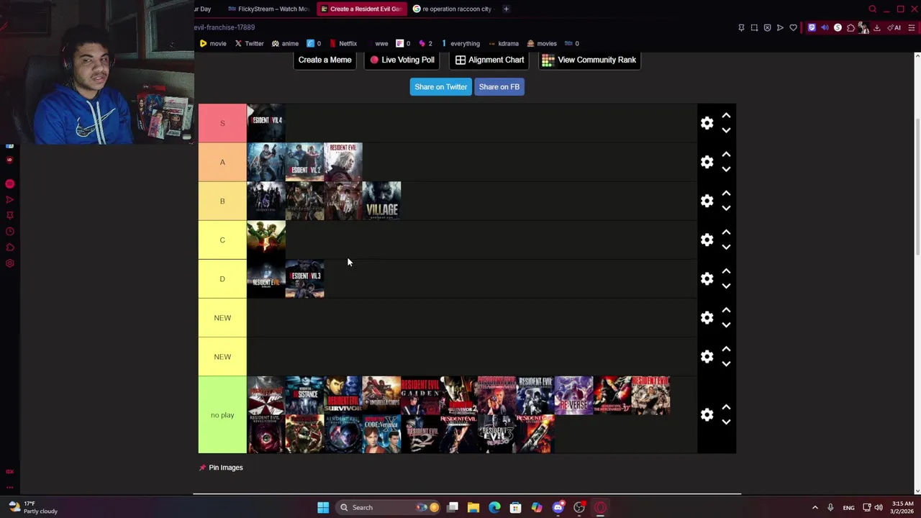Click the S tier label

pos(222,123)
